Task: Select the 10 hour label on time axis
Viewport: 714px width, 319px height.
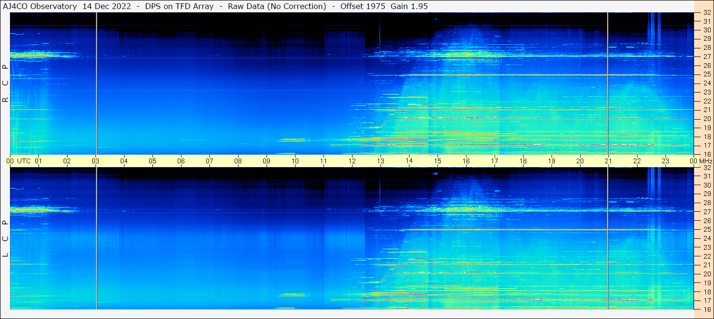Action: [x=295, y=161]
